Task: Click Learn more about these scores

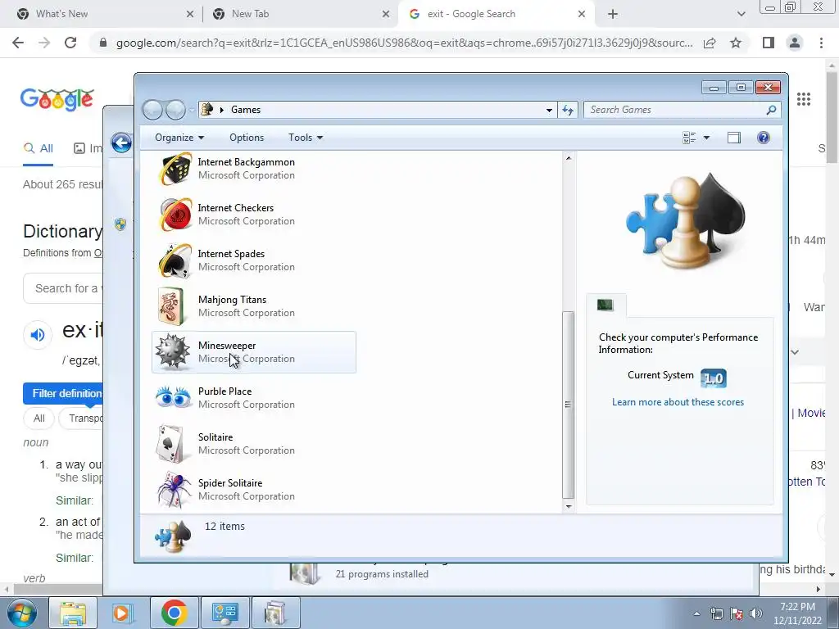Action: pyautogui.click(x=678, y=402)
